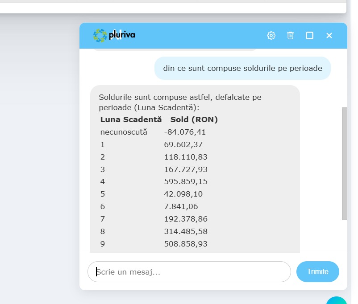
Task: Click the 'Sold (RON)' column header
Action: click(194, 119)
